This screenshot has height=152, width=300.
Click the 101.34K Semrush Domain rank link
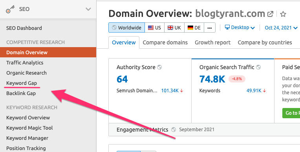click(x=170, y=91)
